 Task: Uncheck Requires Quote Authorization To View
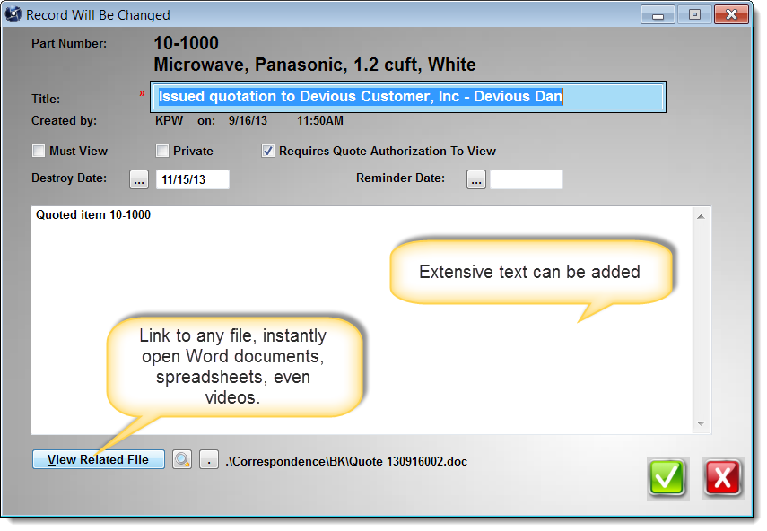pyautogui.click(x=268, y=152)
